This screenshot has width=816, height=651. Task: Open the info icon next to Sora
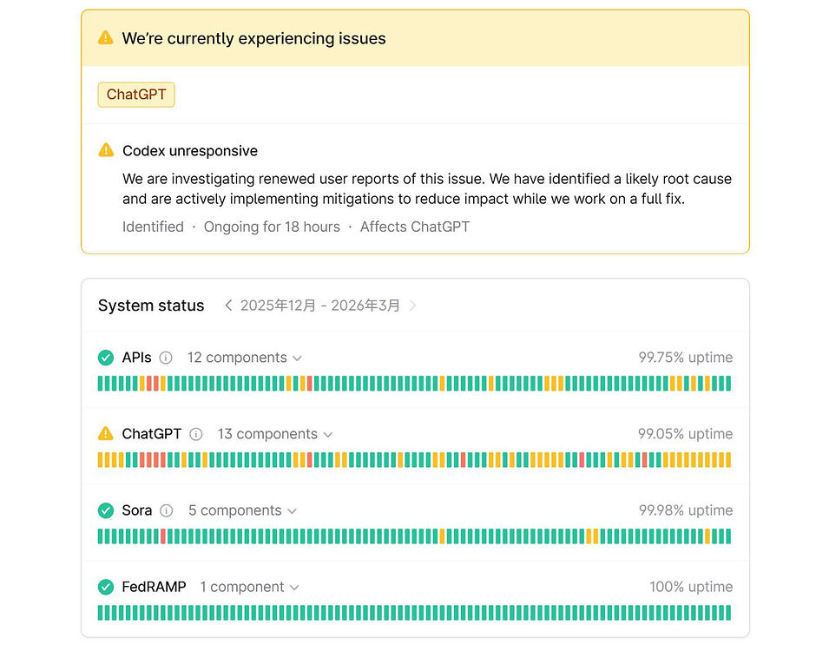pos(166,511)
